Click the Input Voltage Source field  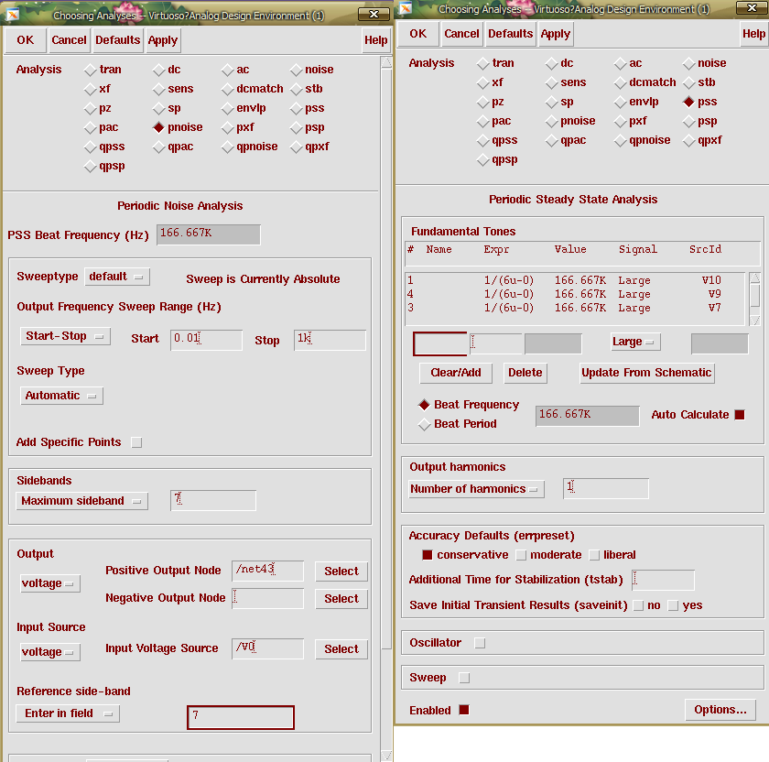(x=267, y=648)
